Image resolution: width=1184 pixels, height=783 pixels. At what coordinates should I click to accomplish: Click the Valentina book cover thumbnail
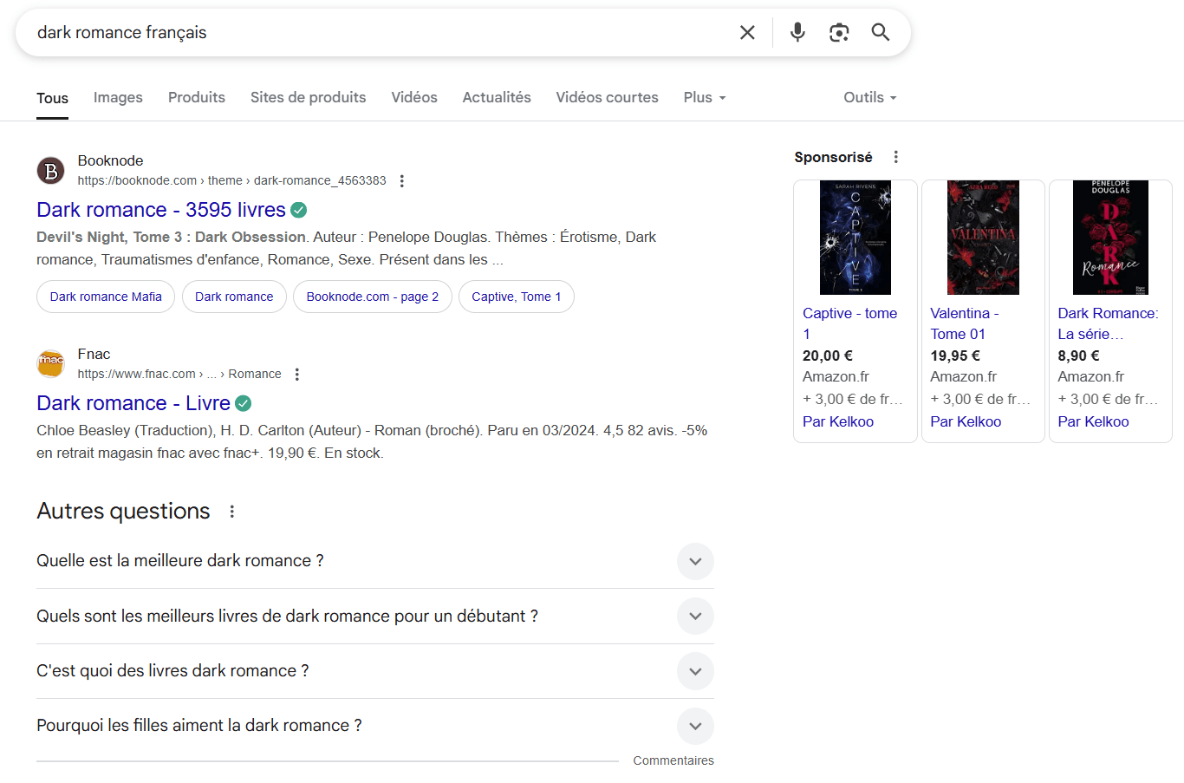click(x=982, y=238)
